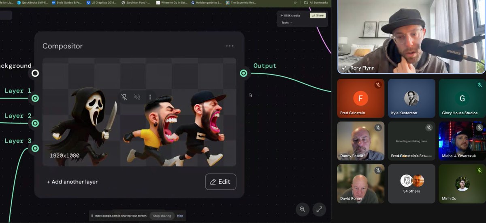Open the Sardinian Food bookmark
The width and height of the screenshot is (486, 223).
(x=135, y=2)
